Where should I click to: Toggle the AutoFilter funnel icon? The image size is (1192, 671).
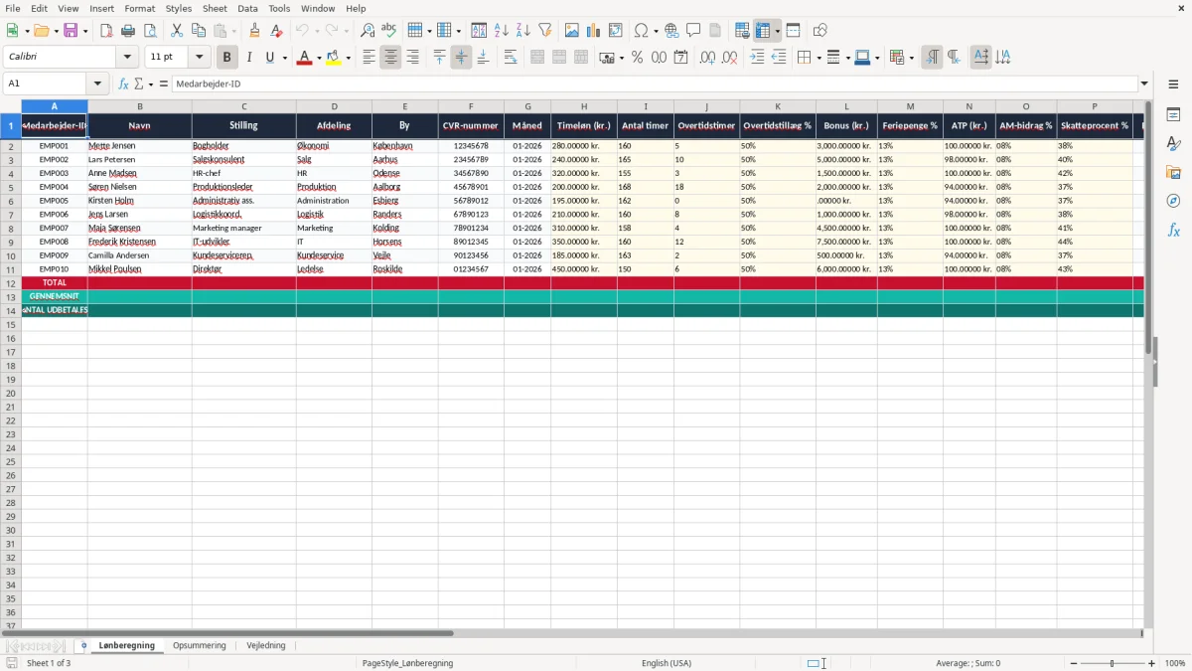pyautogui.click(x=545, y=31)
